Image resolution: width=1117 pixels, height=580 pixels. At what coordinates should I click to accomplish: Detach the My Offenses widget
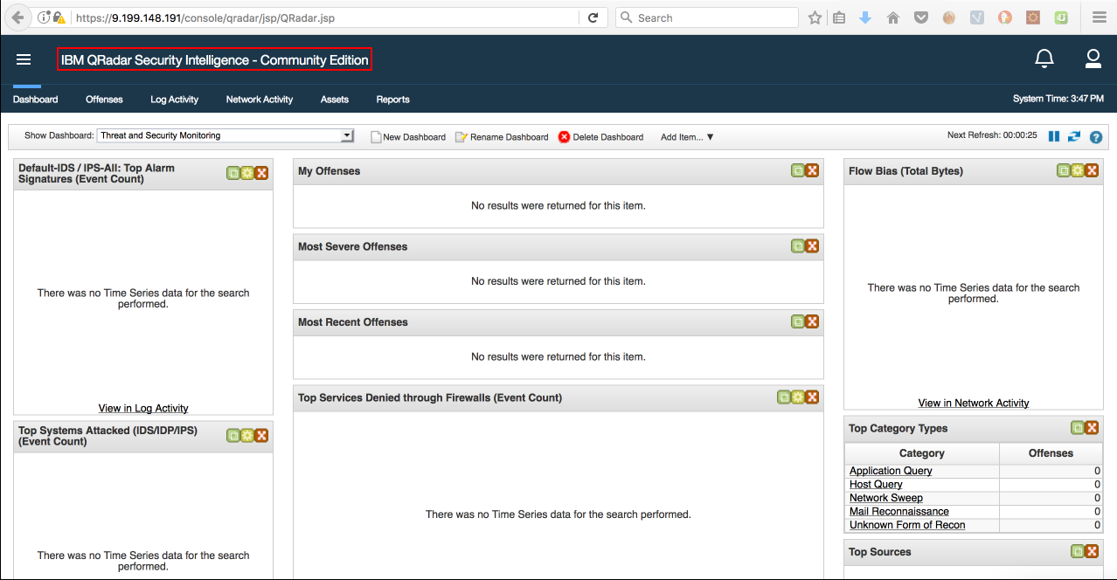click(798, 170)
